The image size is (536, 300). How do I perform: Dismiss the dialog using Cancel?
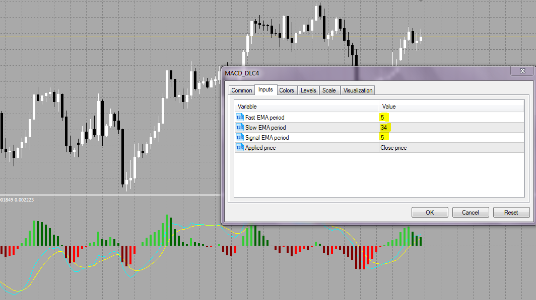coord(470,212)
